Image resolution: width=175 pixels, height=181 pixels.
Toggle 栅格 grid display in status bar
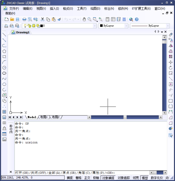(78, 178)
